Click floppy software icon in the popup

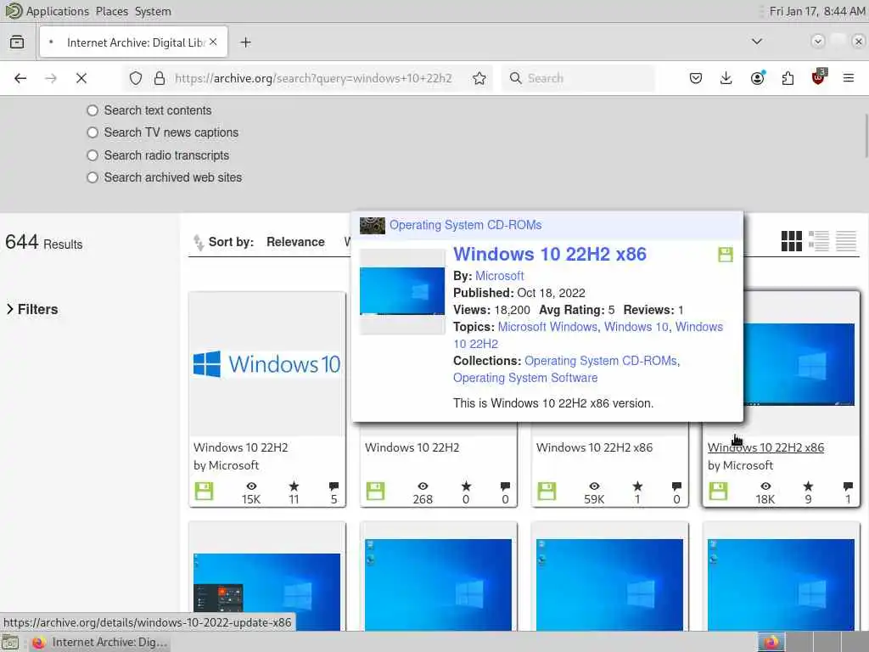coord(726,255)
